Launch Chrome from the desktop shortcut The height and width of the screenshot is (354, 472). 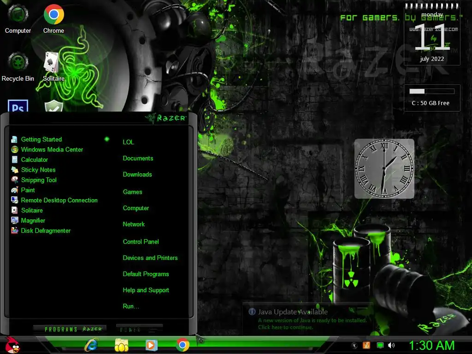(53, 18)
